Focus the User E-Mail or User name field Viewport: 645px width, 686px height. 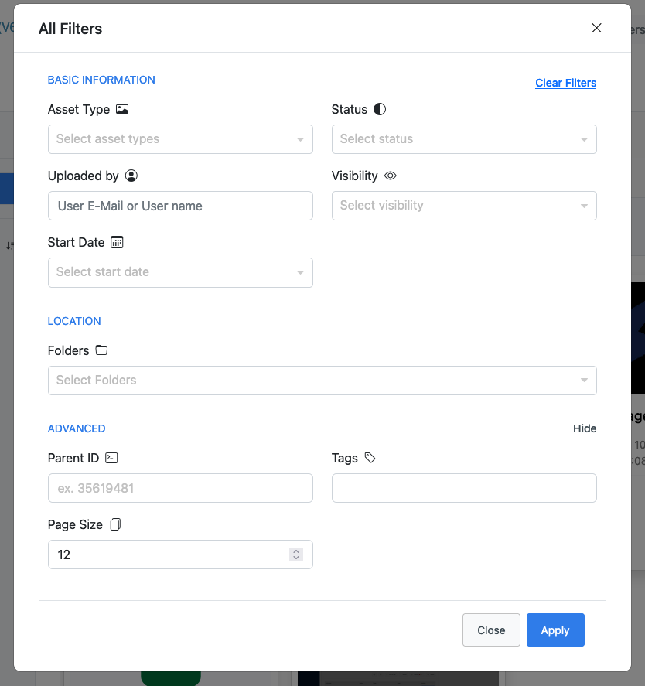180,206
